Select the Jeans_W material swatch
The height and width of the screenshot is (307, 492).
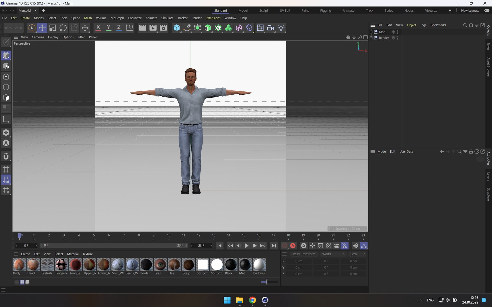(x=132, y=267)
